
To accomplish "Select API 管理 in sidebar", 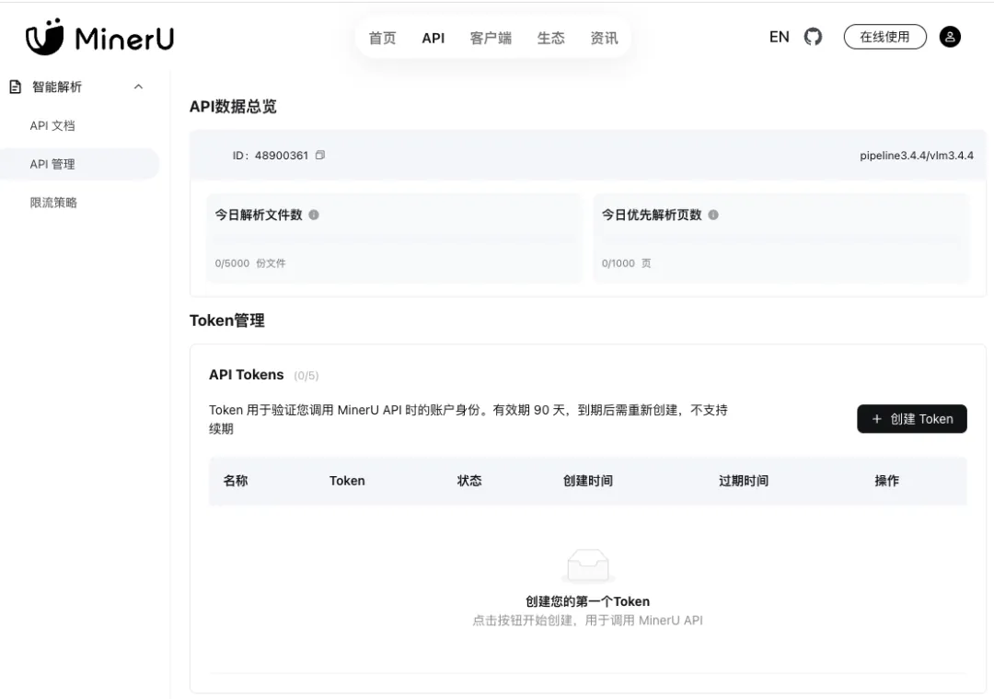I will pyautogui.click(x=79, y=164).
